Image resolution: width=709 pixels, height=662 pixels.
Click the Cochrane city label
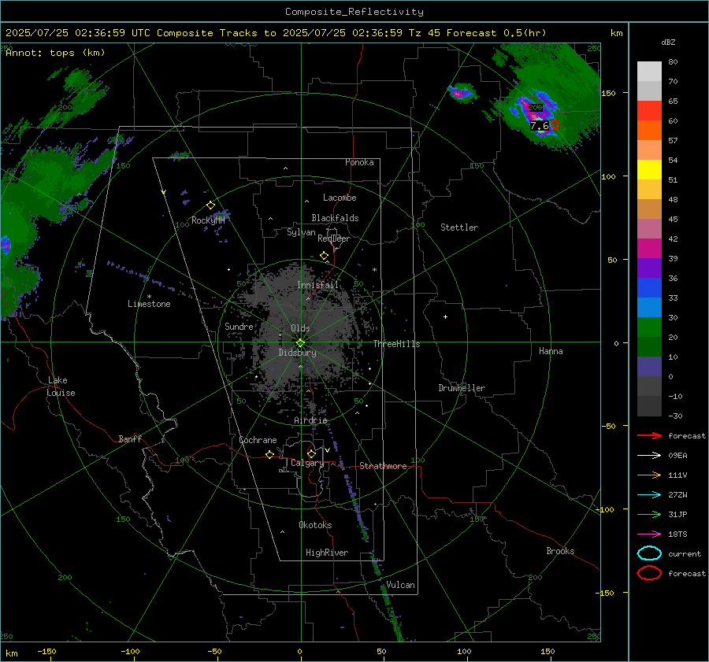click(258, 440)
